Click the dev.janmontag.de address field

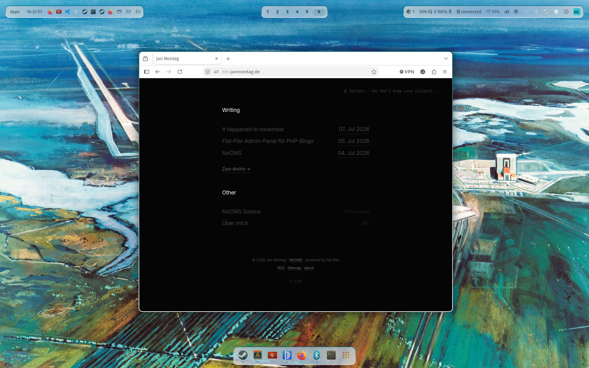(291, 72)
